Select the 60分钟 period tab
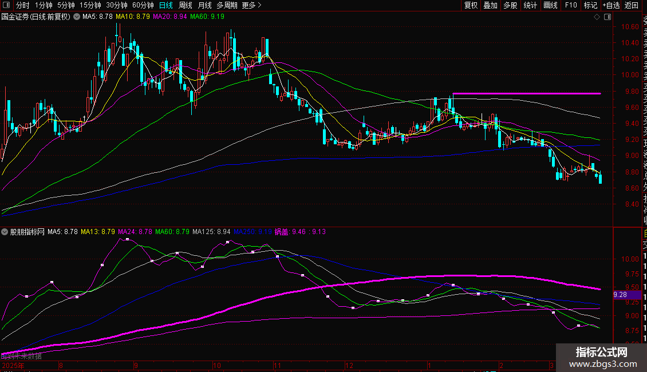This screenshot has width=647, height=372. [143, 5]
